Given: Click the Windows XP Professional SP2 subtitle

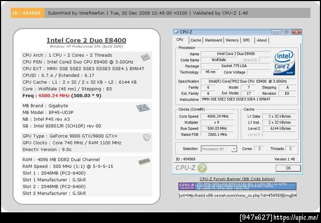Looking at the screenshot, I should tap(86, 47).
